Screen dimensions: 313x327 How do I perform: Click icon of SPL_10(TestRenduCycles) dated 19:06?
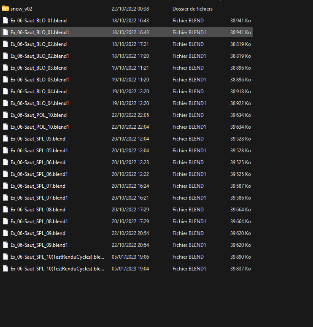pyautogui.click(x=5, y=257)
